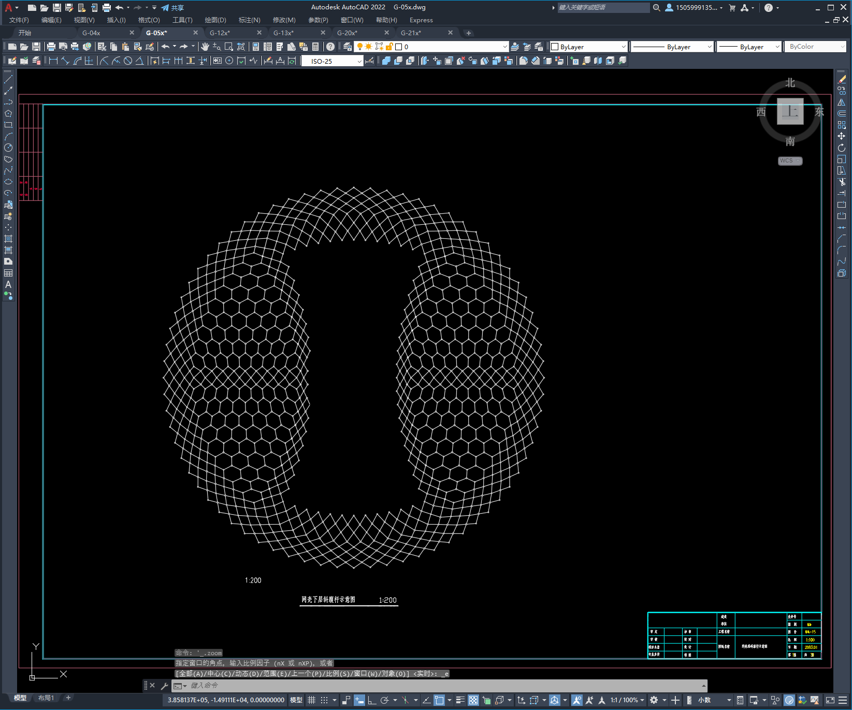This screenshot has height=710, width=852.
Task: Select the Hatch tool
Action: click(x=8, y=239)
